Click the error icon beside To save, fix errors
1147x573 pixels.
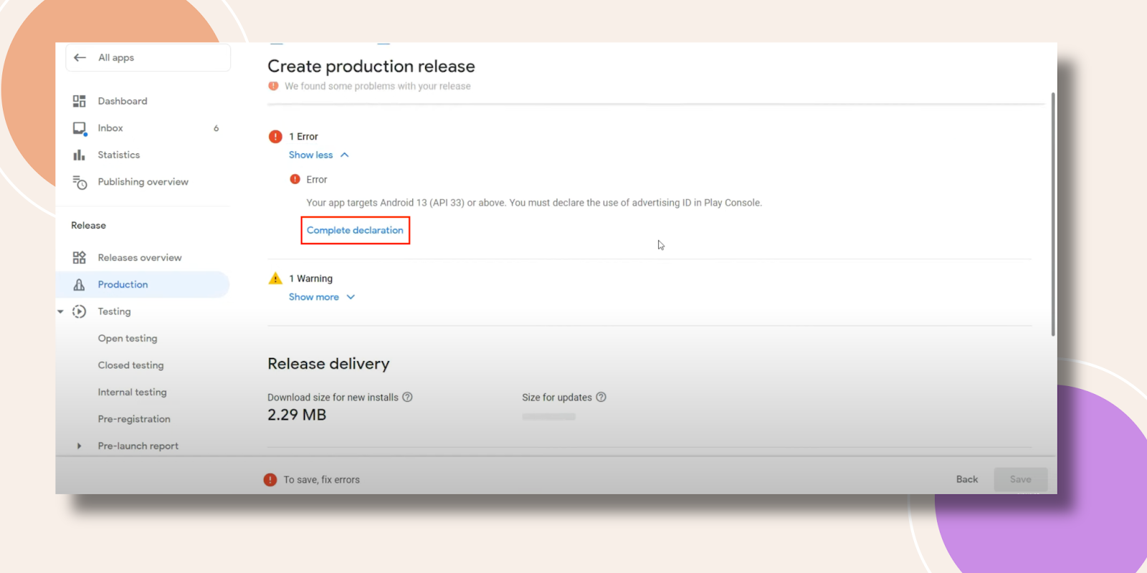pyautogui.click(x=270, y=480)
